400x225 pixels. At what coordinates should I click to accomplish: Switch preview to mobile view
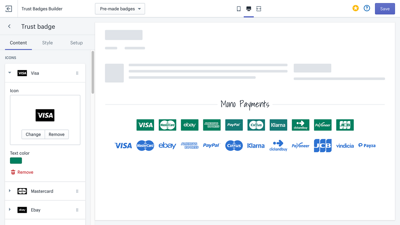[238, 9]
